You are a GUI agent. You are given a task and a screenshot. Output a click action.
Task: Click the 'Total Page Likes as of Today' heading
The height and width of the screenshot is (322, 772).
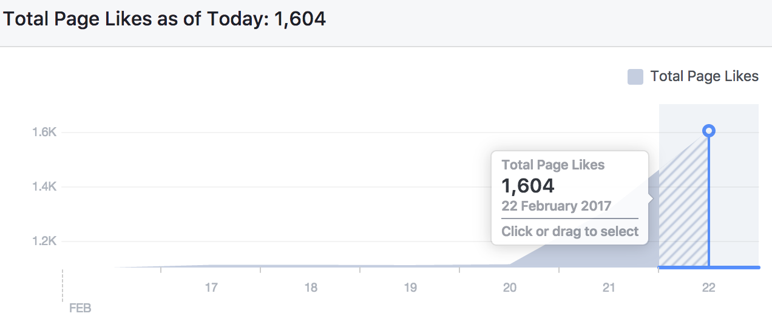tap(164, 19)
